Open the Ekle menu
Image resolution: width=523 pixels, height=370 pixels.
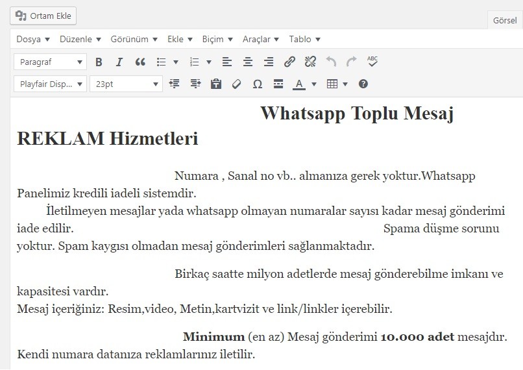(x=180, y=39)
